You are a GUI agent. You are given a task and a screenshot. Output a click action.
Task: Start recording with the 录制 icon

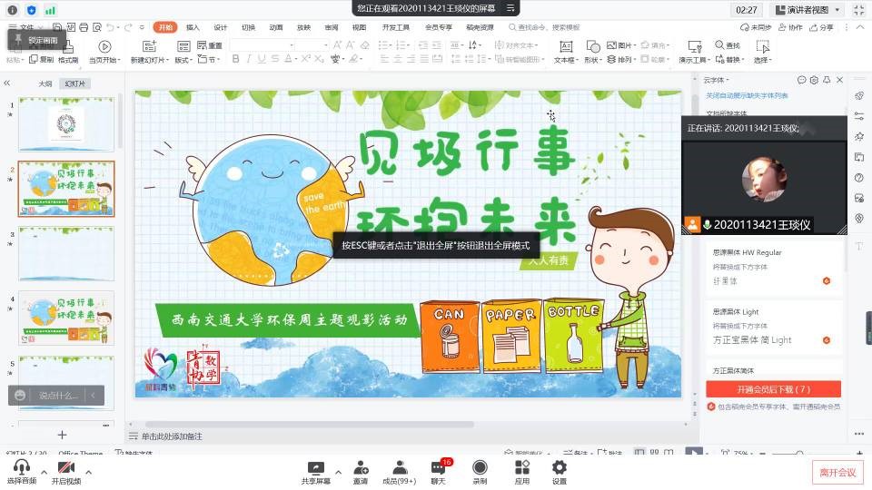coord(480,467)
